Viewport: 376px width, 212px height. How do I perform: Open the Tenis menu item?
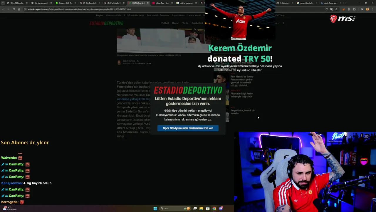point(185,23)
